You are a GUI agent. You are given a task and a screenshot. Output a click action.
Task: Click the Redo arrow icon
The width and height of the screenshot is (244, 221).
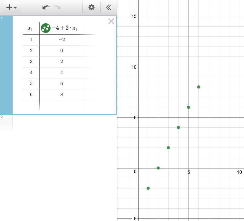coord(57,7)
